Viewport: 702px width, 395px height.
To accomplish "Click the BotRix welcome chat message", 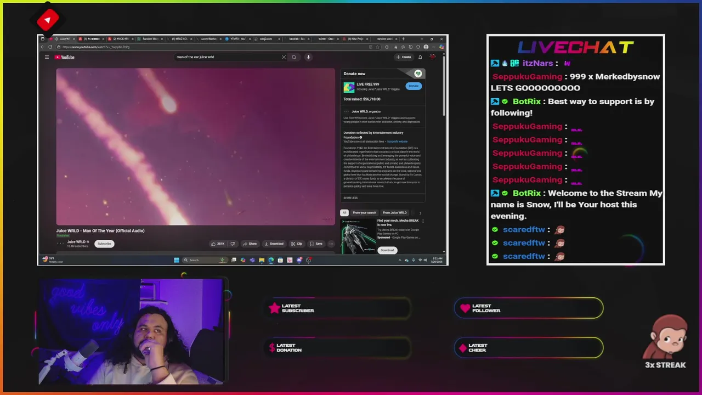I will tap(576, 205).
